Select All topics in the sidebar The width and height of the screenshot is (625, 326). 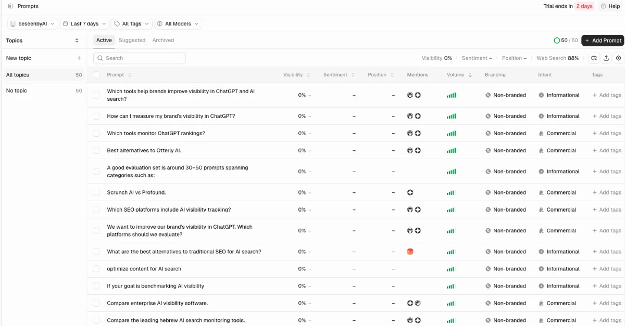[x=44, y=75]
